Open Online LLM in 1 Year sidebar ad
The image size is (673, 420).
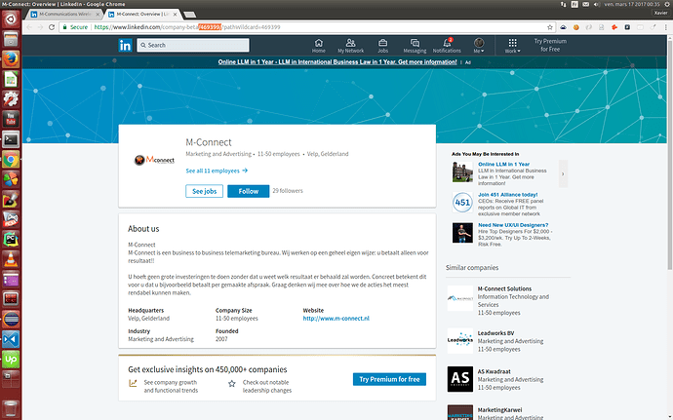(503, 164)
